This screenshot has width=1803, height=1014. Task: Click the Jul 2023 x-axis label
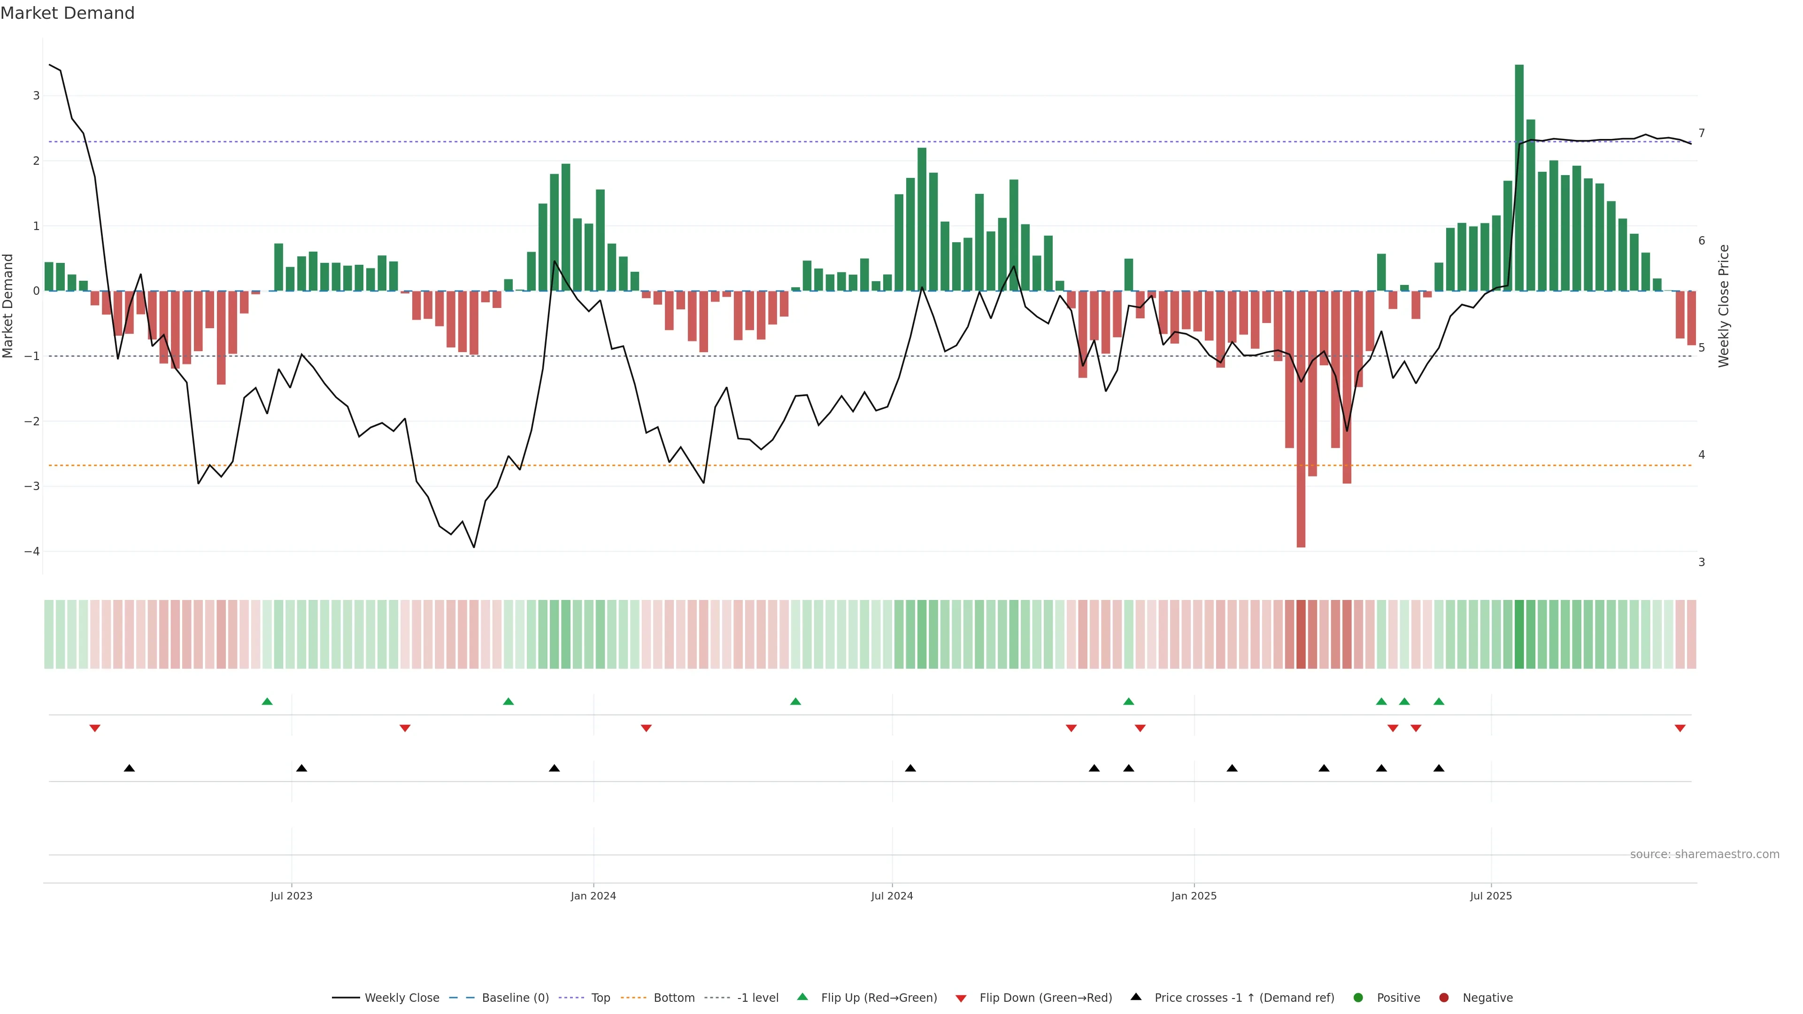click(x=291, y=896)
